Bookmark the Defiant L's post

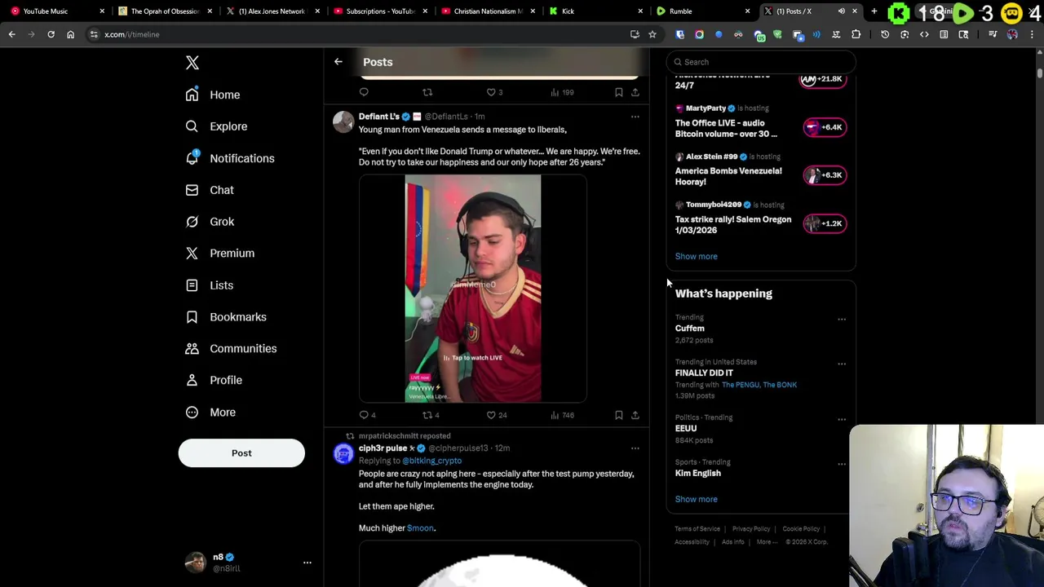(619, 415)
